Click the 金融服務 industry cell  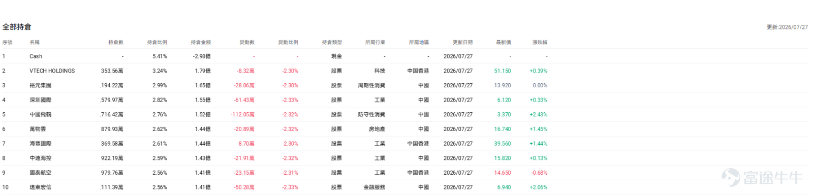click(x=374, y=187)
